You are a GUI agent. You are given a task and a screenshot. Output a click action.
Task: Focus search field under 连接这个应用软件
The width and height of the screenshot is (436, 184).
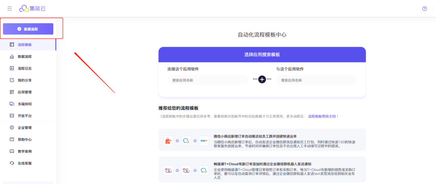coord(208,80)
